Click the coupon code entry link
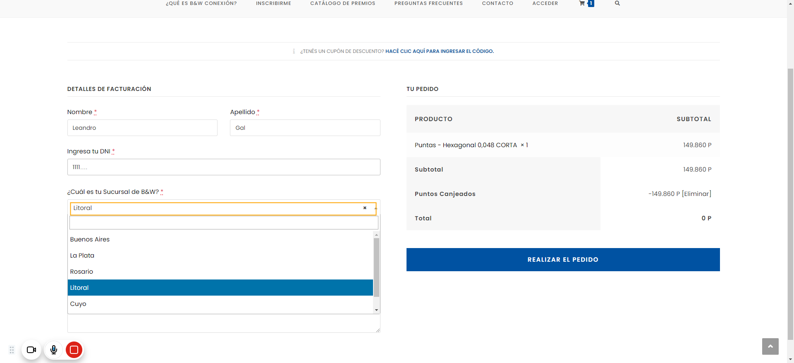794x363 pixels. [439, 51]
